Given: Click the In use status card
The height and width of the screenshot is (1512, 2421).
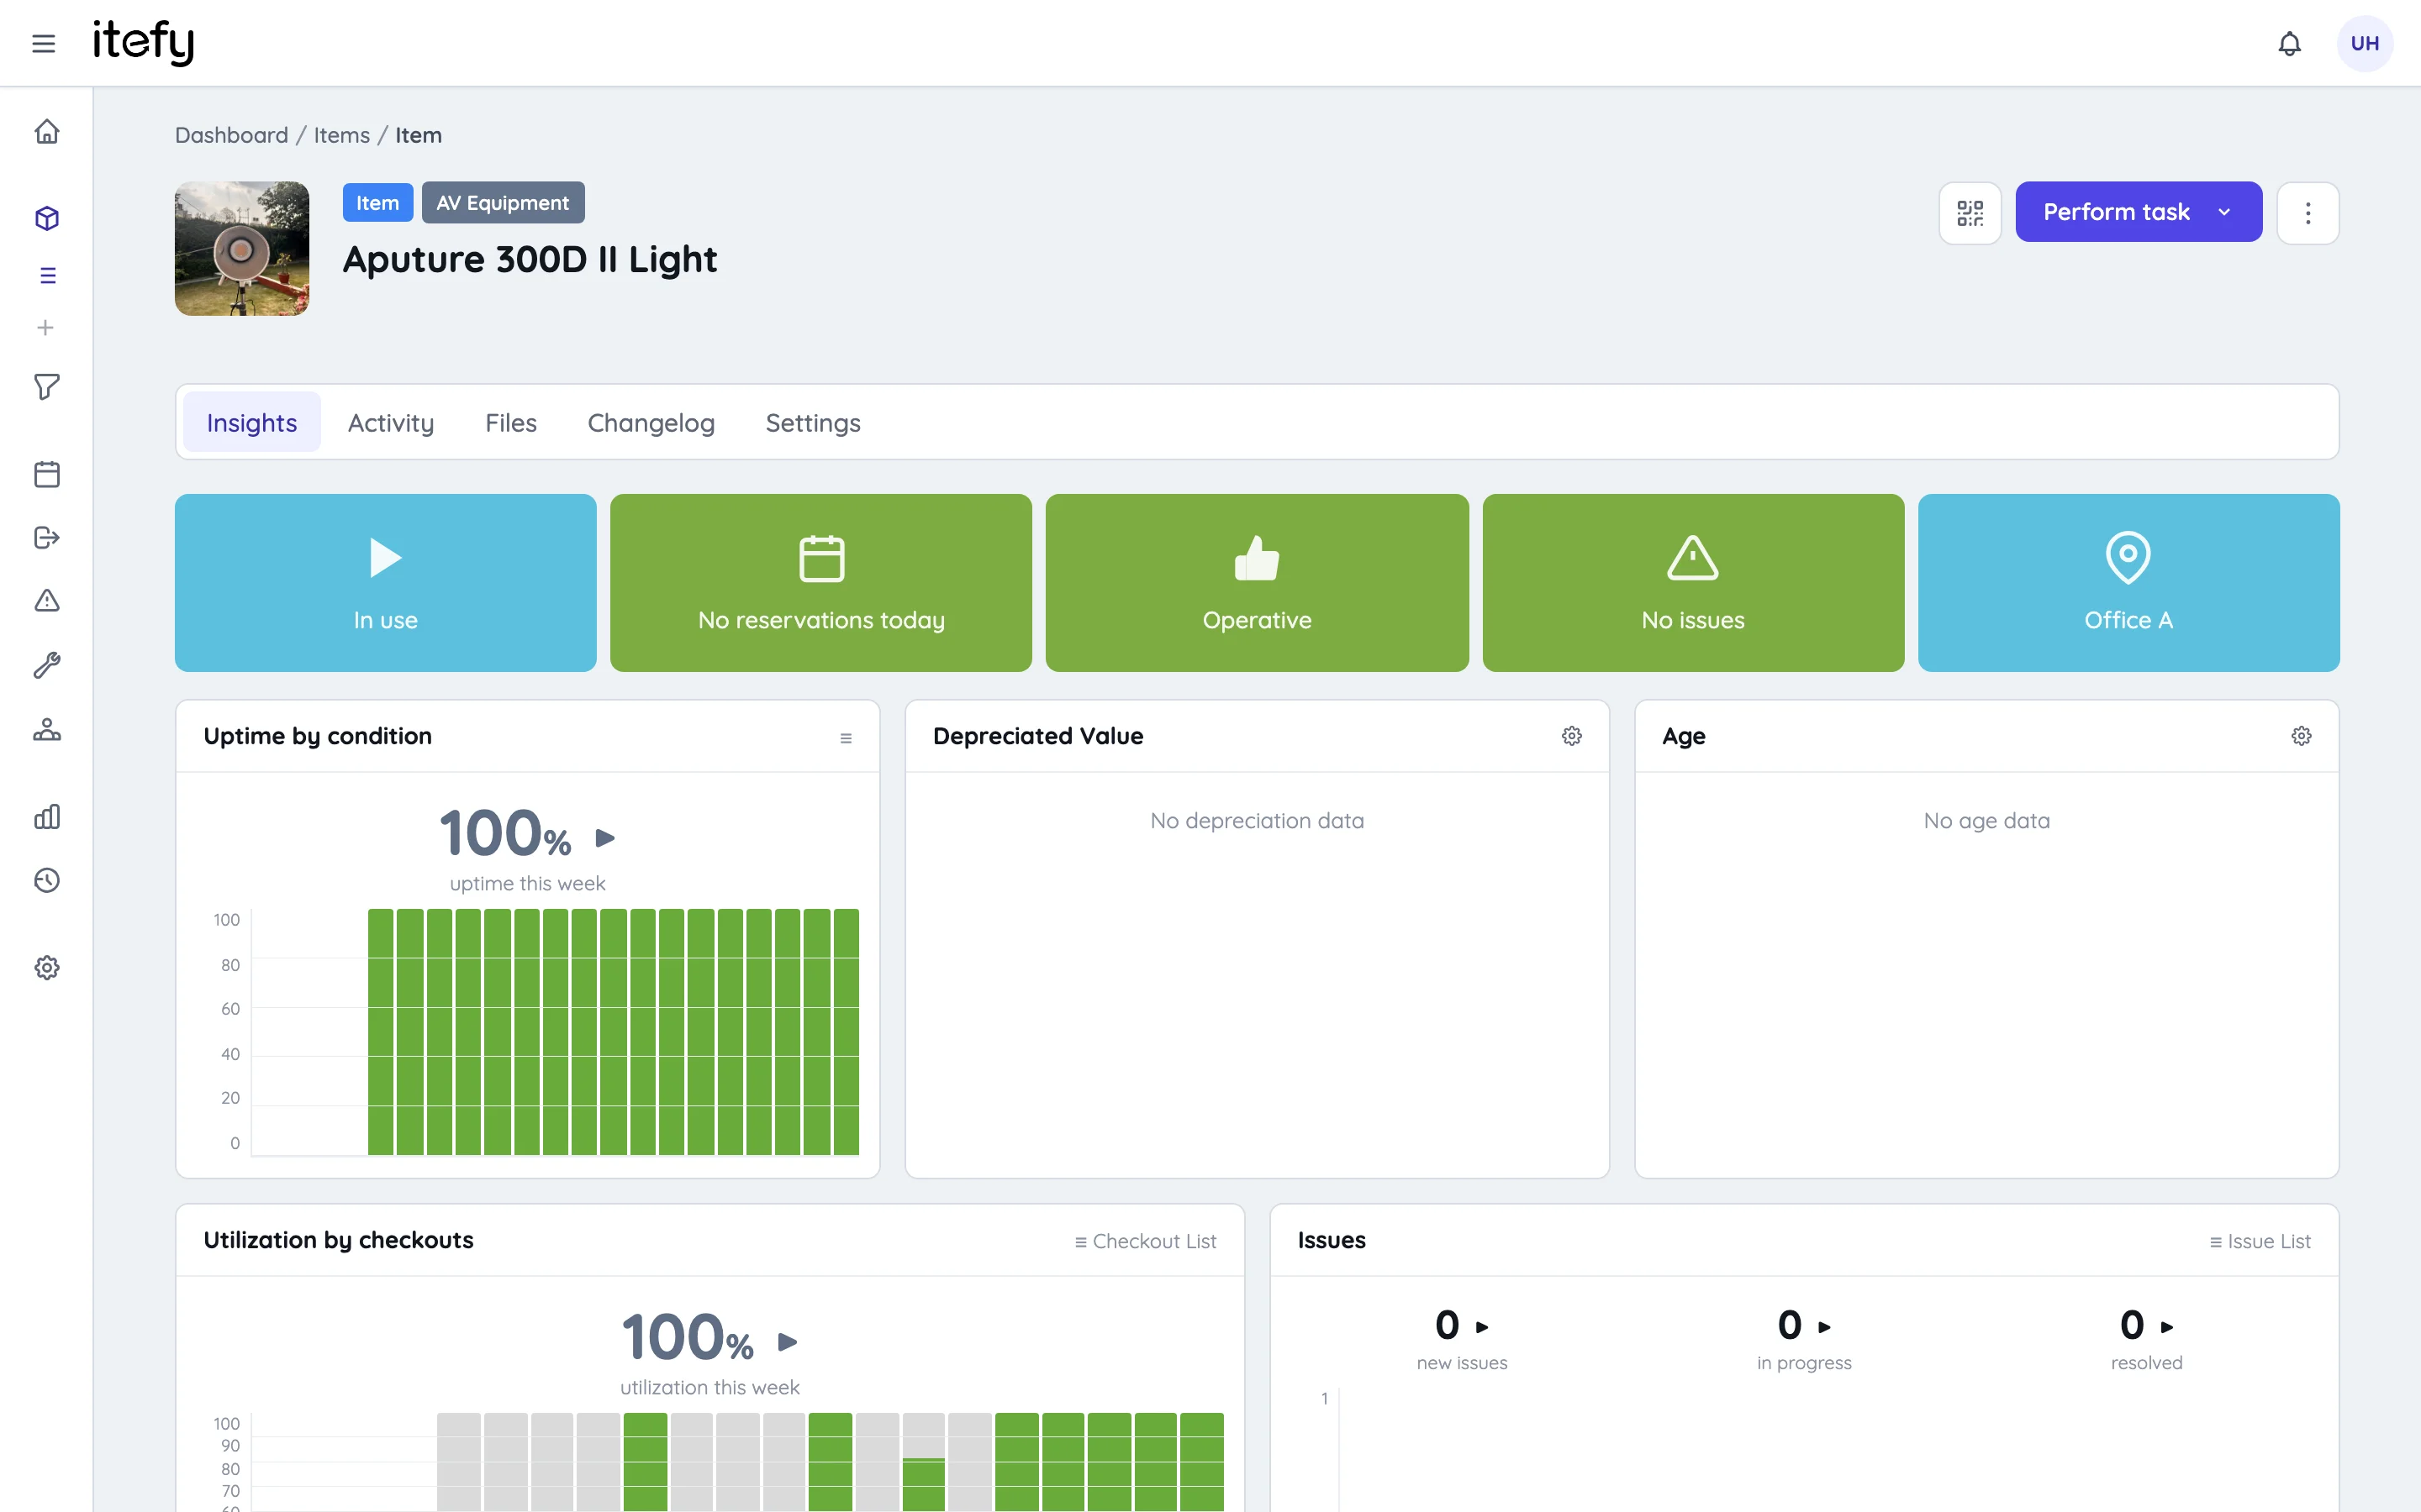Looking at the screenshot, I should [385, 583].
